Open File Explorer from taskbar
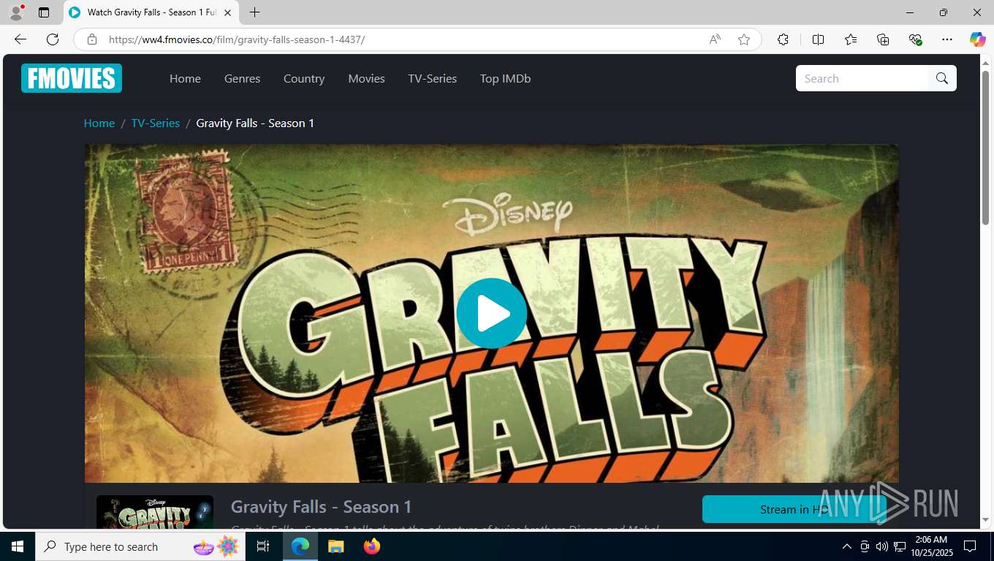 coord(335,546)
